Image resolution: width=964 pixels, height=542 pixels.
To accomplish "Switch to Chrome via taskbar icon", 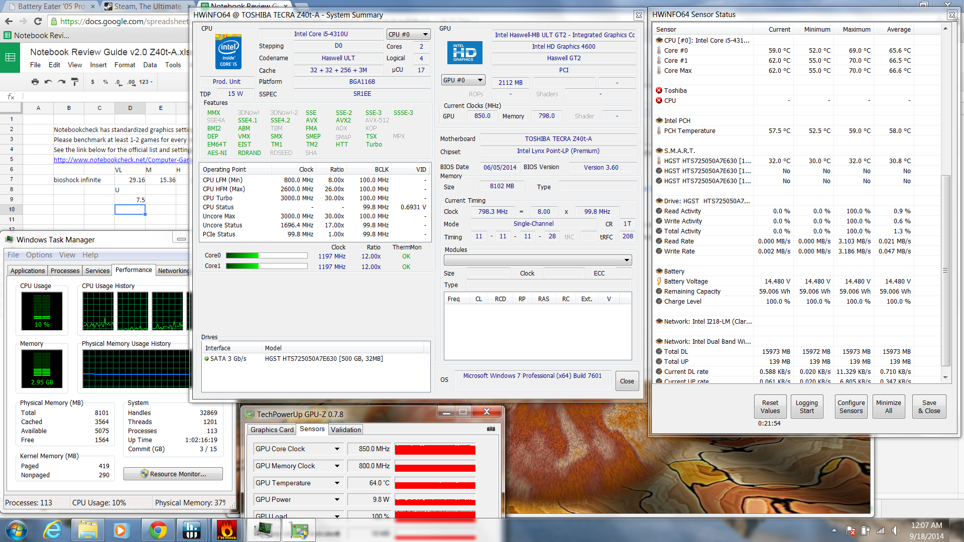I will pos(157,530).
